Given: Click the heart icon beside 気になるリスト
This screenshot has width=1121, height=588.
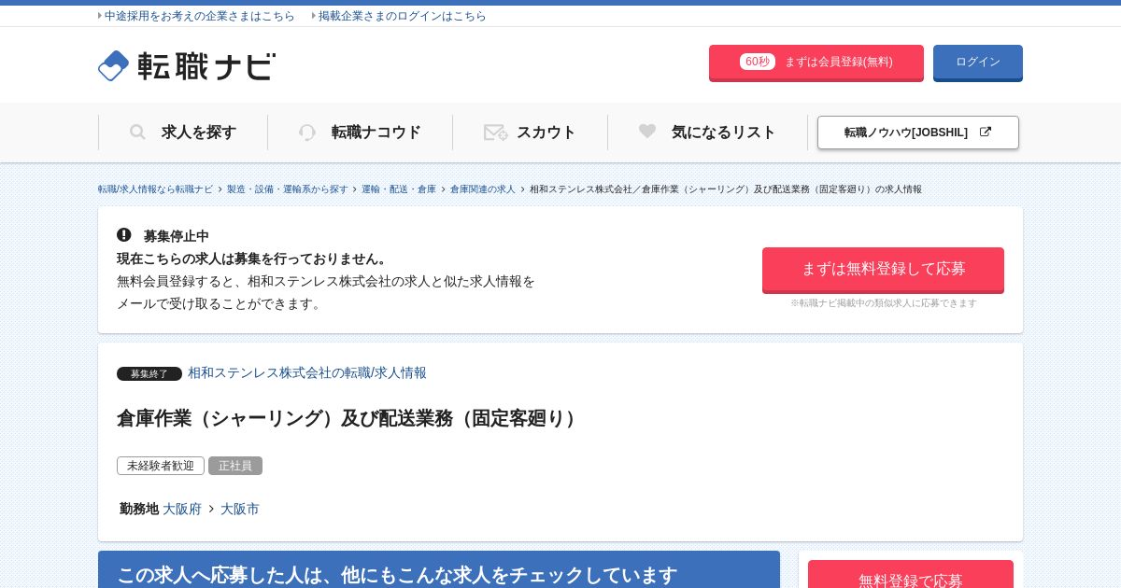Looking at the screenshot, I should pyautogui.click(x=647, y=132).
